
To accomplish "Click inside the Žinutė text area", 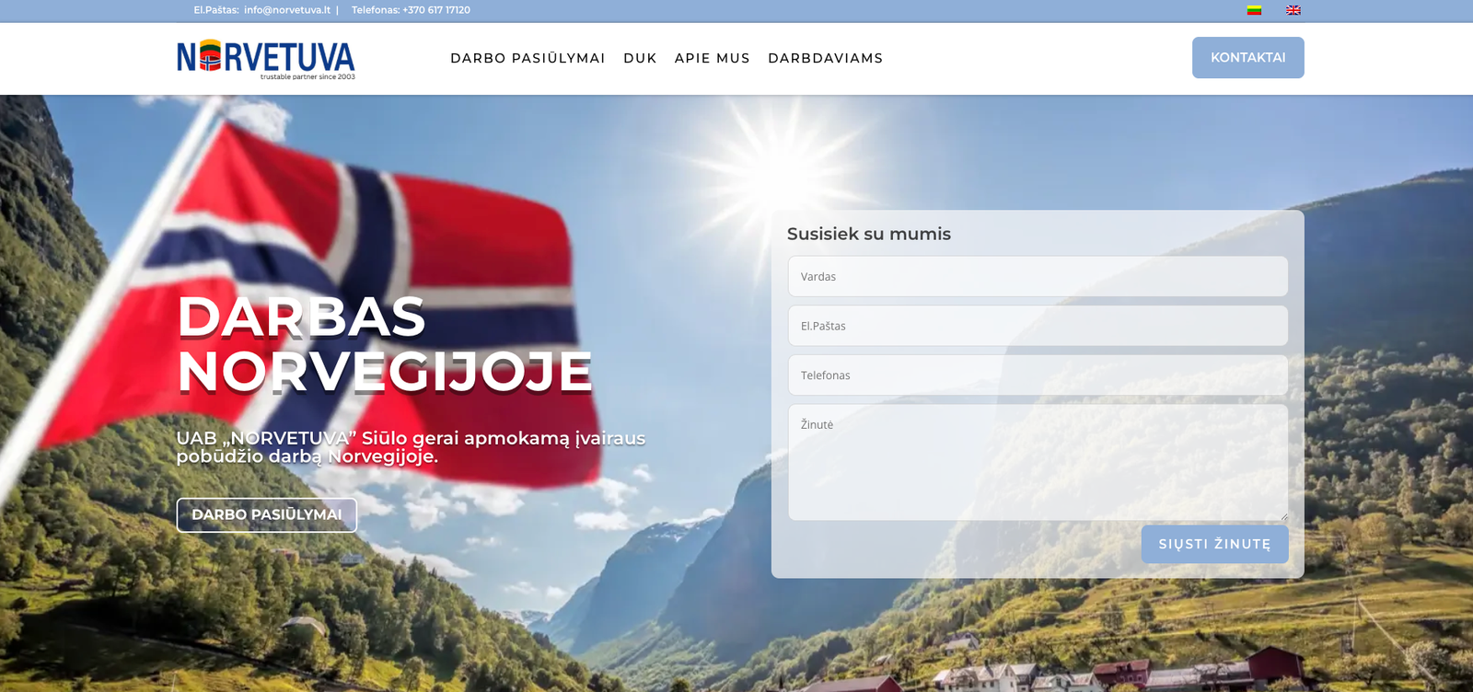I will pyautogui.click(x=1038, y=462).
